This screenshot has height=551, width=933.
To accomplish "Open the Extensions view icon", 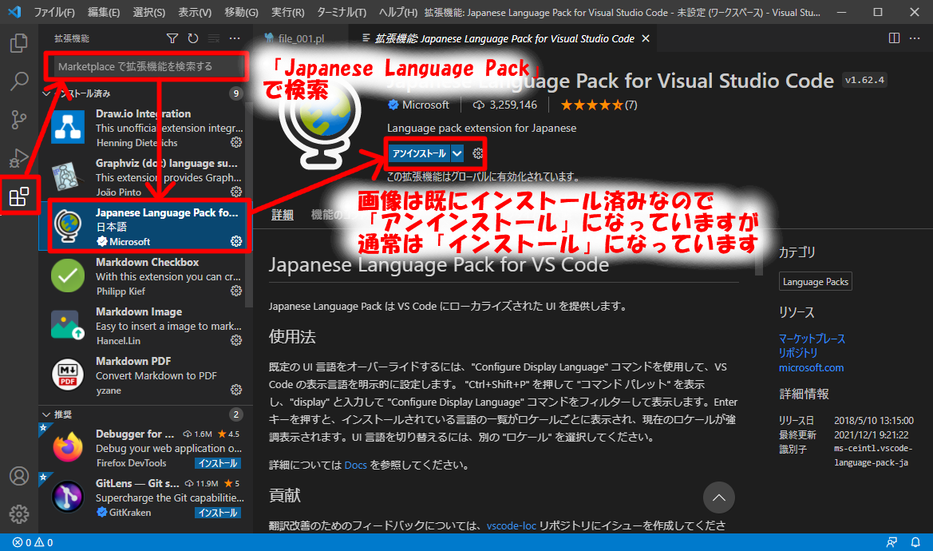I will (19, 196).
